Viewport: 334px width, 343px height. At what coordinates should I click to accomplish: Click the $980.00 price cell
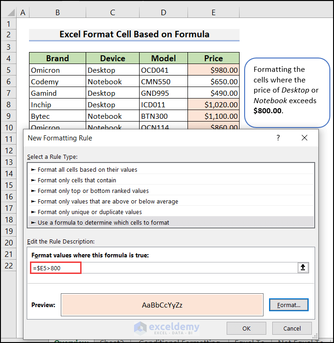pos(213,70)
